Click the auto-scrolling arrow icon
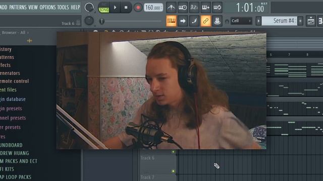 click(183, 21)
